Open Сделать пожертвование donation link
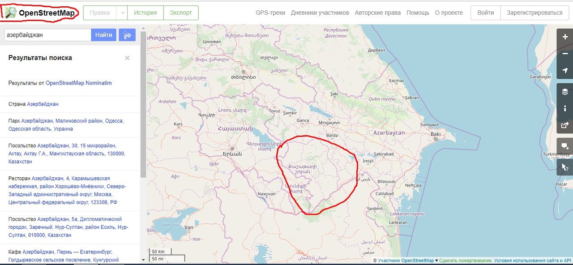The width and height of the screenshot is (573, 265). (x=466, y=261)
